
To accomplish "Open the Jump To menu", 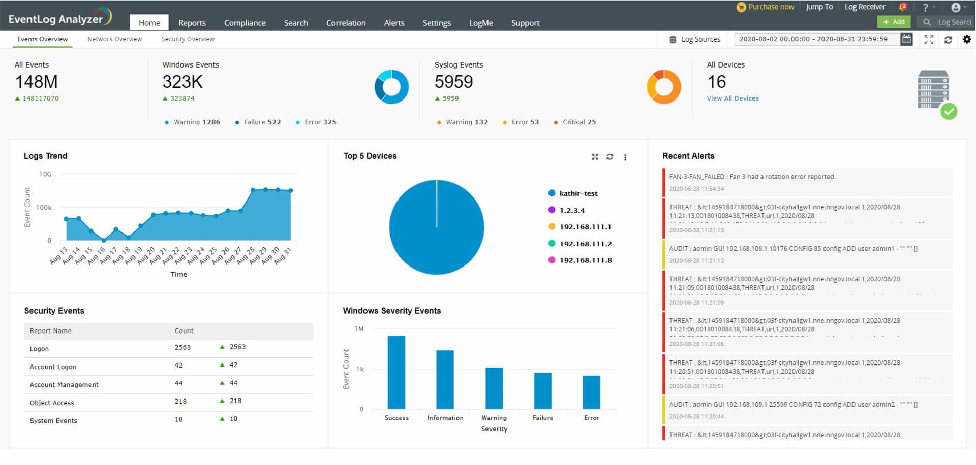I will tap(819, 7).
